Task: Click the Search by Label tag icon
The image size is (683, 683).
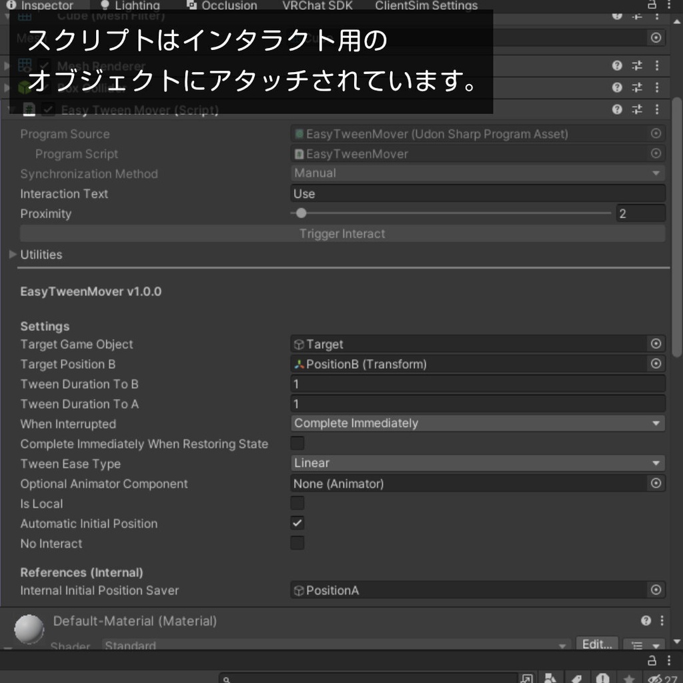Action: [577, 678]
